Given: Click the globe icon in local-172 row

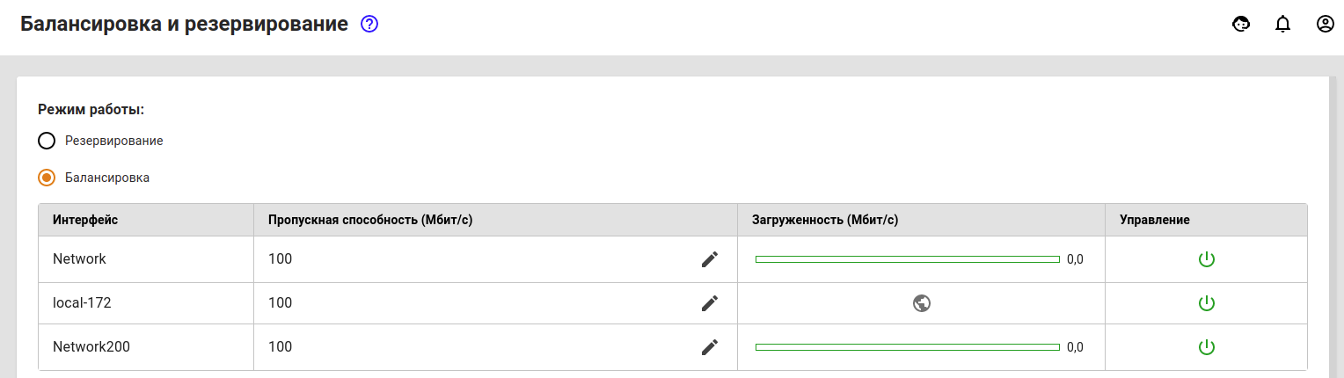Looking at the screenshot, I should [x=922, y=303].
